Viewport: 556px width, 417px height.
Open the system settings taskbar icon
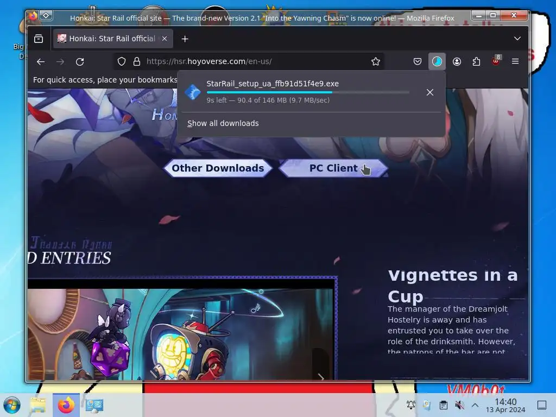coord(94,405)
